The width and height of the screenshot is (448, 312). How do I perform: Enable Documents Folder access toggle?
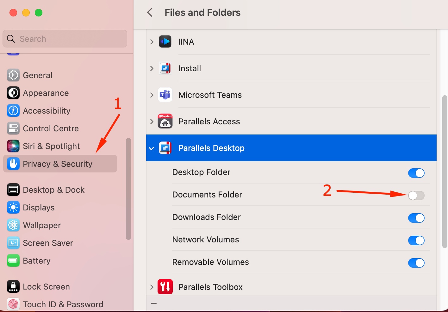[416, 196]
